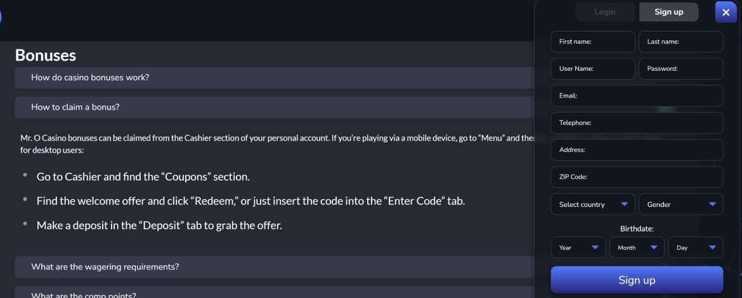Click the Last name input field
The width and height of the screenshot is (742, 298).
[x=680, y=42]
